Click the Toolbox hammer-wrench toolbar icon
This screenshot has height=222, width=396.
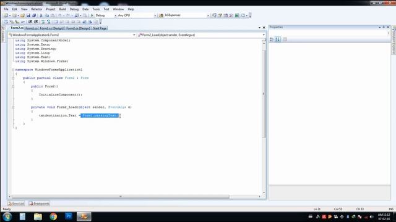231,15
